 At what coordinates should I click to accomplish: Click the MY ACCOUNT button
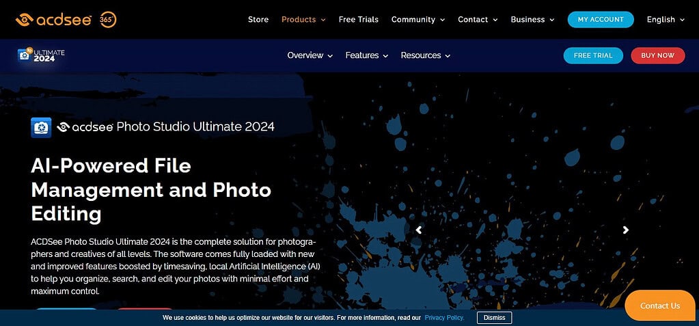[601, 20]
